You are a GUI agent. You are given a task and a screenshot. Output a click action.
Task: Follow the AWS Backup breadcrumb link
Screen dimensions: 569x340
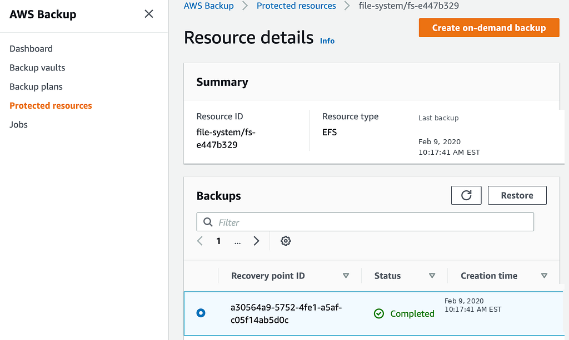pyautogui.click(x=209, y=6)
